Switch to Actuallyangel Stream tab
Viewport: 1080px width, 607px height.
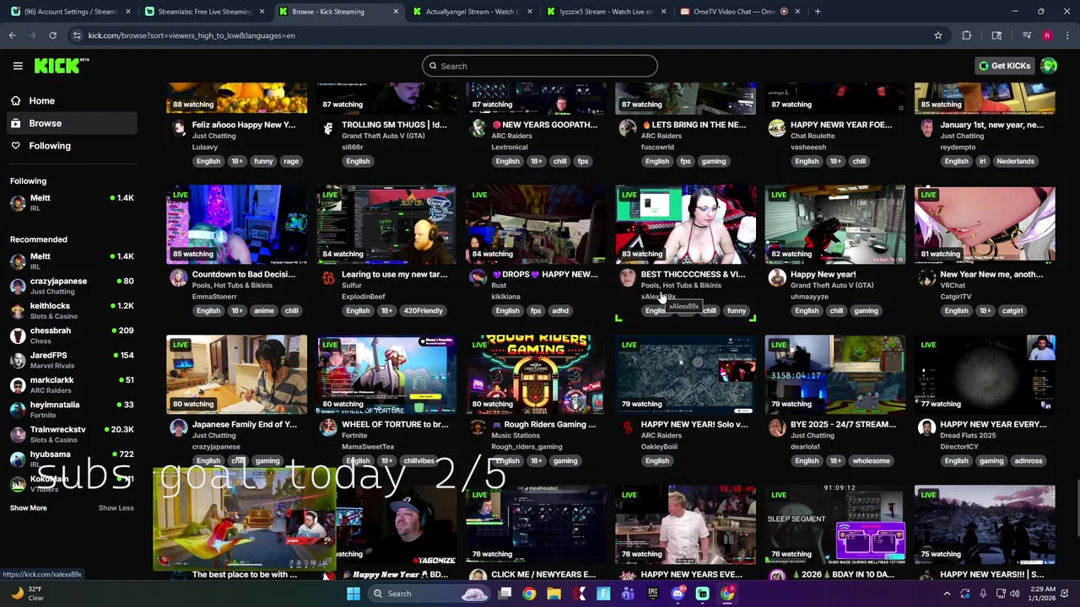471,12
